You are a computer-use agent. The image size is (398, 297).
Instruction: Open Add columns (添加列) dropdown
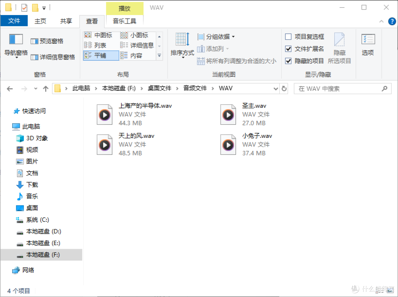tap(213, 49)
